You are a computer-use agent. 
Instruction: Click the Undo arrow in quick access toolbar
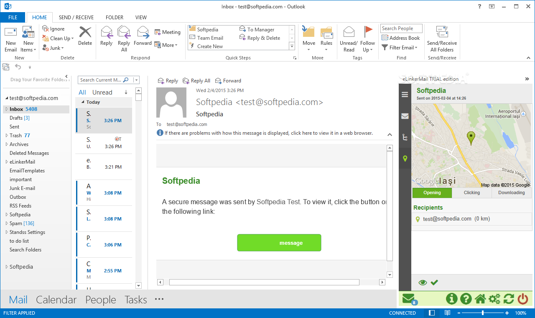click(x=18, y=67)
